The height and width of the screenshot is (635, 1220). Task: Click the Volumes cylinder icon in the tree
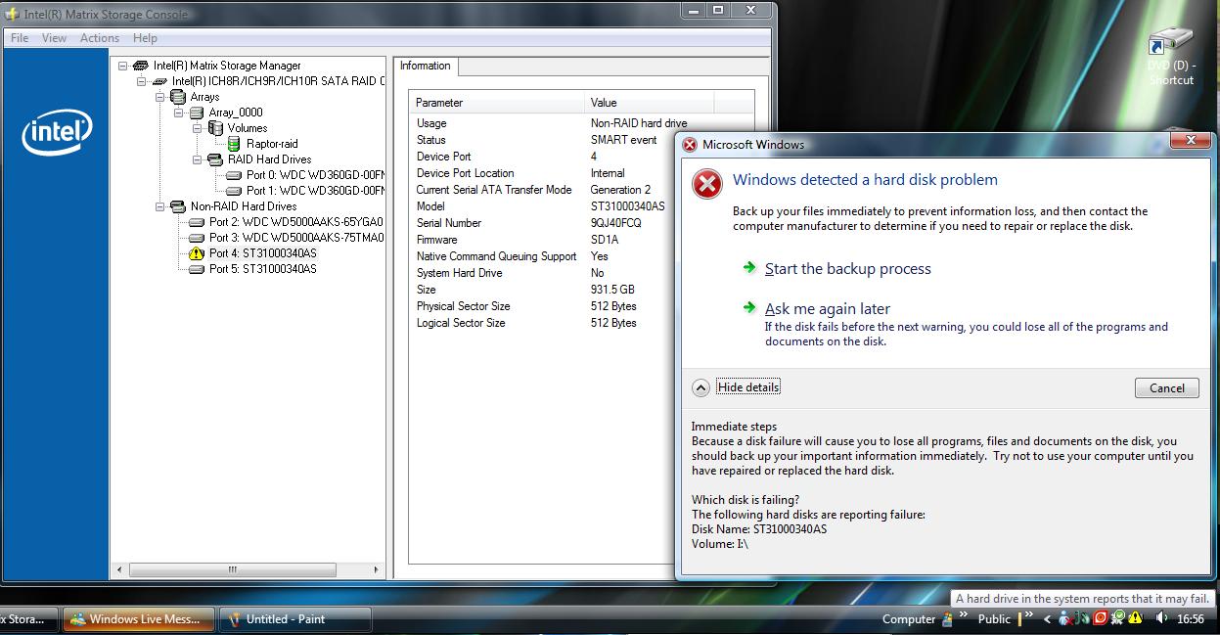[216, 128]
